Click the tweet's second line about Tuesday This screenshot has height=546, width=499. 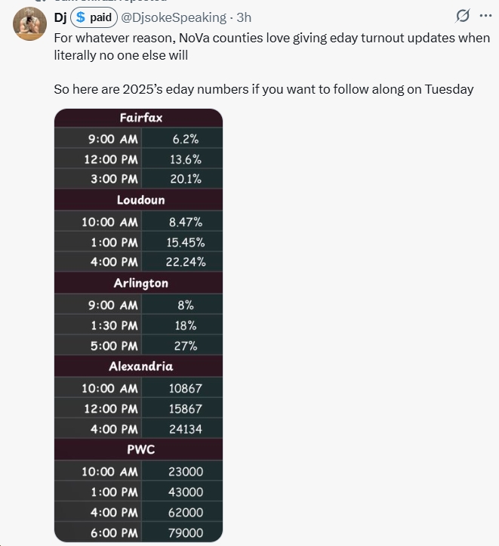click(263, 89)
